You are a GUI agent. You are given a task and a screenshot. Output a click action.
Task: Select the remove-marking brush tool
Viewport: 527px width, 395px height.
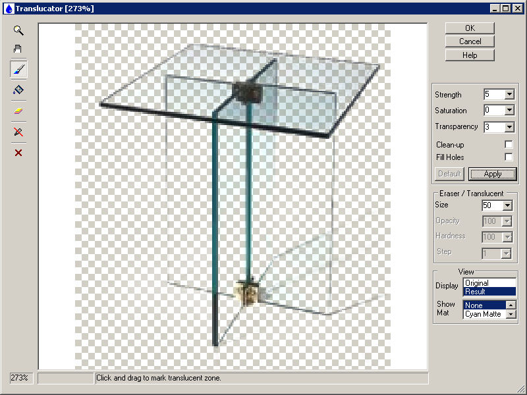pos(18,132)
